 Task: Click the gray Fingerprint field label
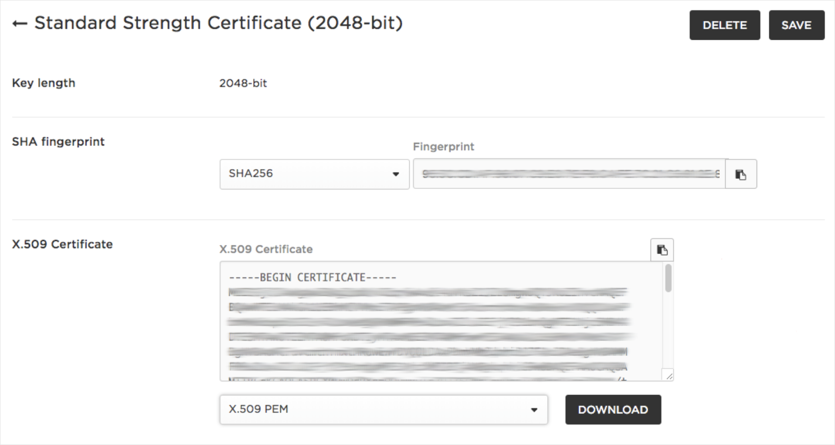[x=443, y=147]
